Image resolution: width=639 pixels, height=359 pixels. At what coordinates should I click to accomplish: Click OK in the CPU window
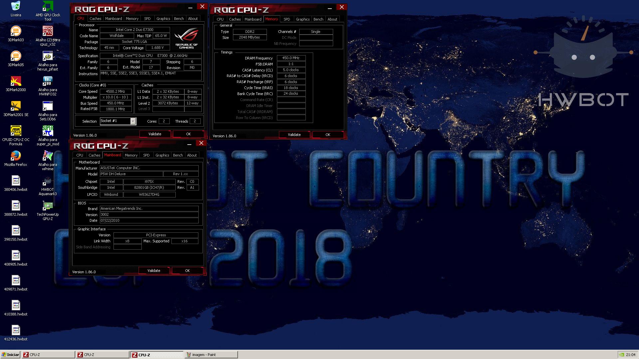[188, 134]
